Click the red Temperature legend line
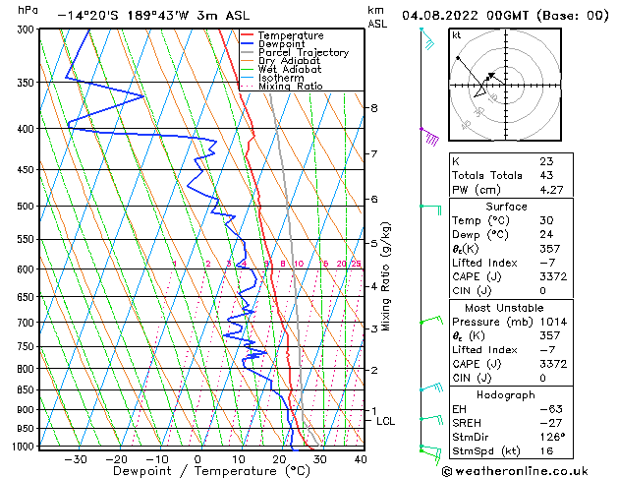 [248, 35]
